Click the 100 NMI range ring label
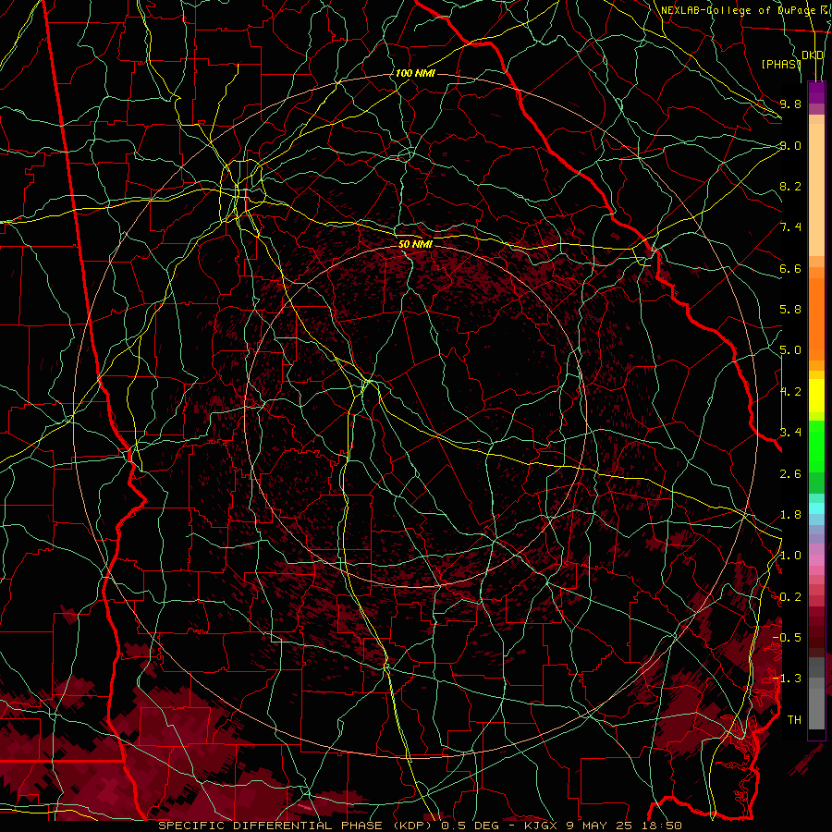This screenshot has height=832, width=832. 415,73
